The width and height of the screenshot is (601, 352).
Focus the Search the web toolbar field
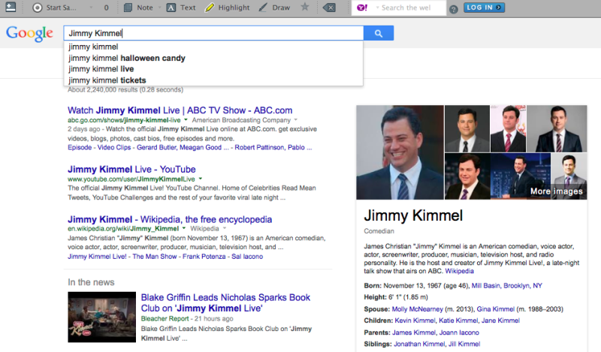pos(412,8)
